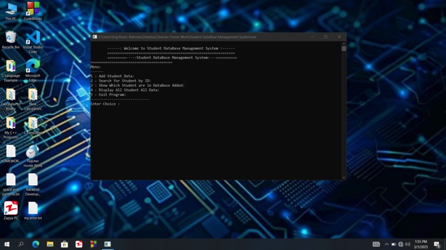This screenshot has width=446, height=250.
Task: Select the Microsoft Edge desktop shortcut
Action: (x=33, y=71)
